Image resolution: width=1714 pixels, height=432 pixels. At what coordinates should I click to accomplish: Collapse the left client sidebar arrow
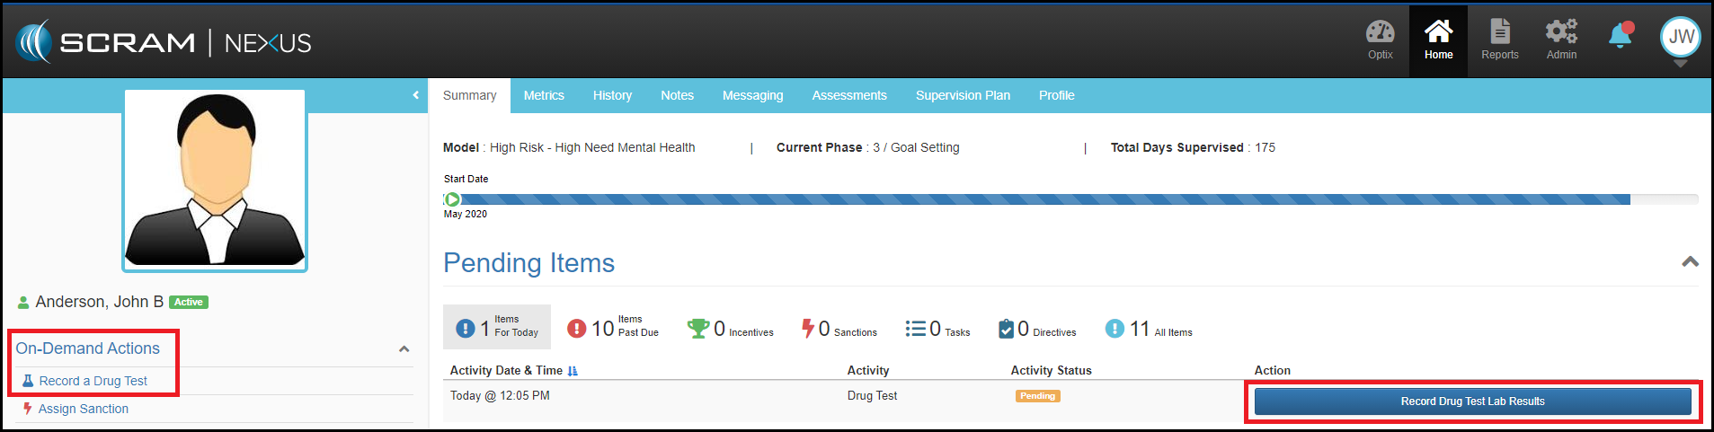point(415,95)
